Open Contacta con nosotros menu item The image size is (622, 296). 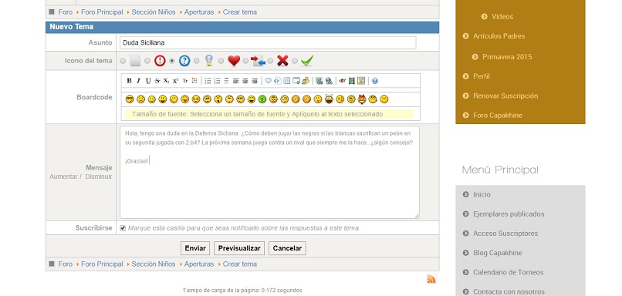509,291
